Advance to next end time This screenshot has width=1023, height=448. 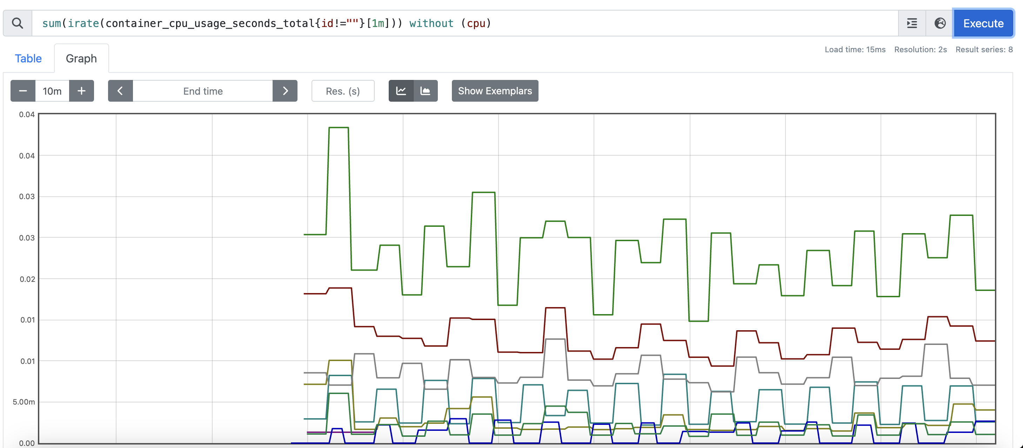click(285, 91)
